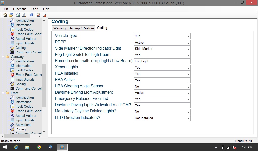Click the printer icon in the toolbar
258x151 pixels.
coord(18,15)
